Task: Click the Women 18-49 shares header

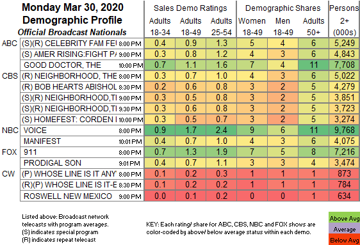Action: [x=252, y=26]
